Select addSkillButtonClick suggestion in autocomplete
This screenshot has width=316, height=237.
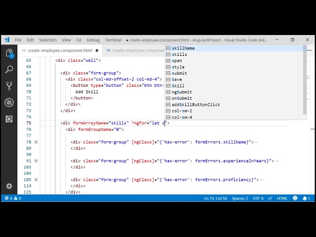[234, 105]
